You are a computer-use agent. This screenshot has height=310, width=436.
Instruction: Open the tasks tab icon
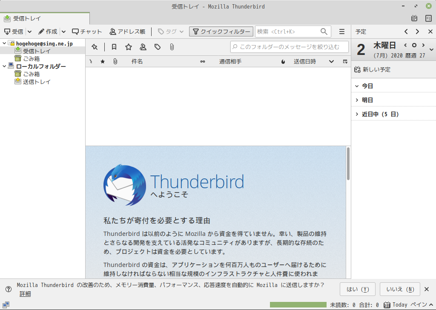click(x=428, y=18)
